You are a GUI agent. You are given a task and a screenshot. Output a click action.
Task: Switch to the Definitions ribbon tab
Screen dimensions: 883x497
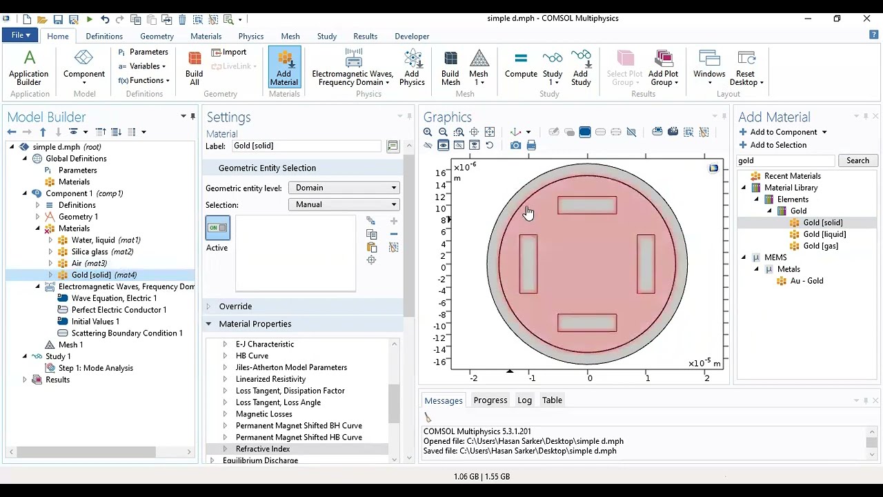104,36
